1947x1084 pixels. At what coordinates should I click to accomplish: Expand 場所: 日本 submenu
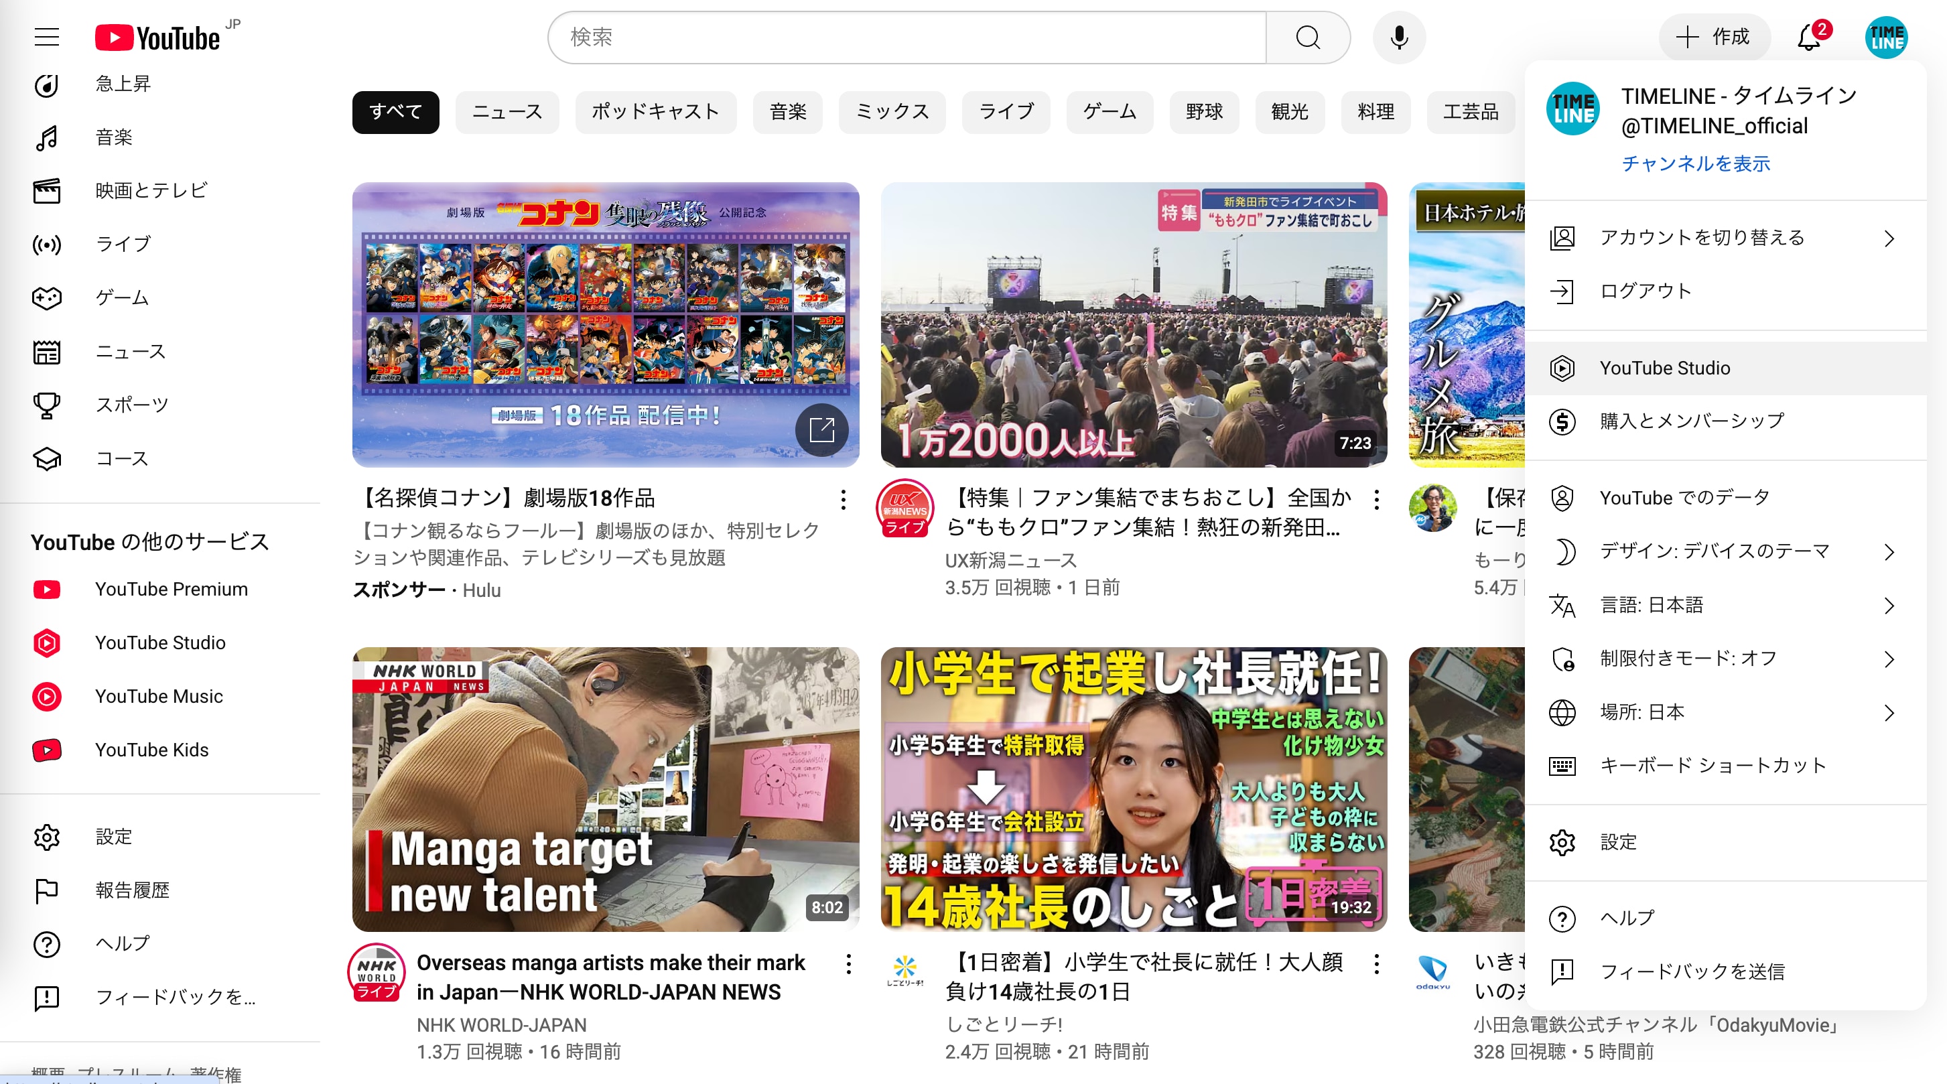coord(1725,713)
